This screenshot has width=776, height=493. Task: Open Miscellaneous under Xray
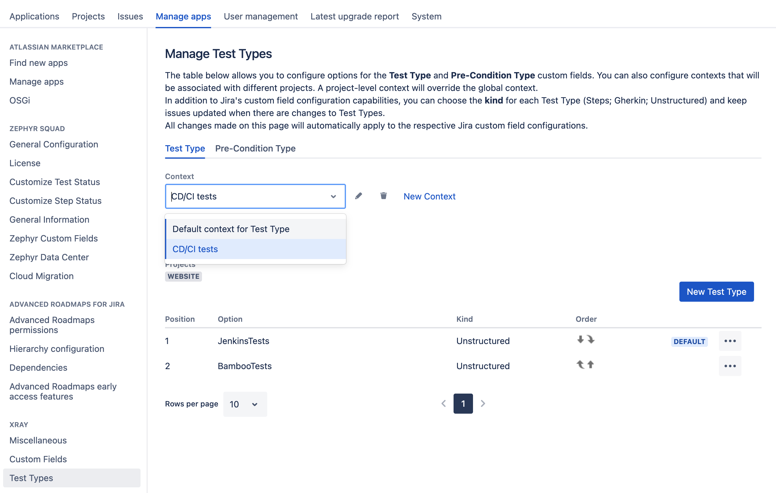coord(38,440)
